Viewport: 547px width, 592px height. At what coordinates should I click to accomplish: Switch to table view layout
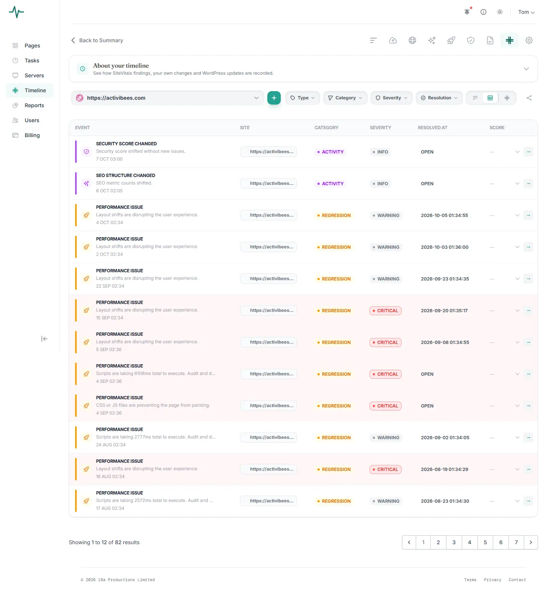point(490,98)
